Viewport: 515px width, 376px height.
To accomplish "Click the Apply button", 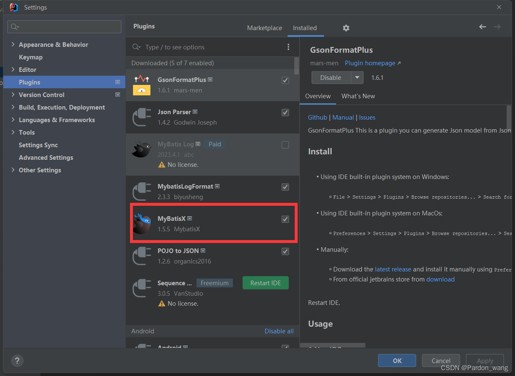I will click(x=485, y=361).
